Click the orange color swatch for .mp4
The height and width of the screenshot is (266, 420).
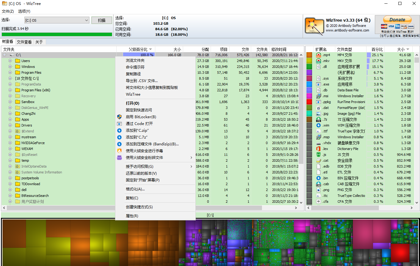(x=309, y=55)
